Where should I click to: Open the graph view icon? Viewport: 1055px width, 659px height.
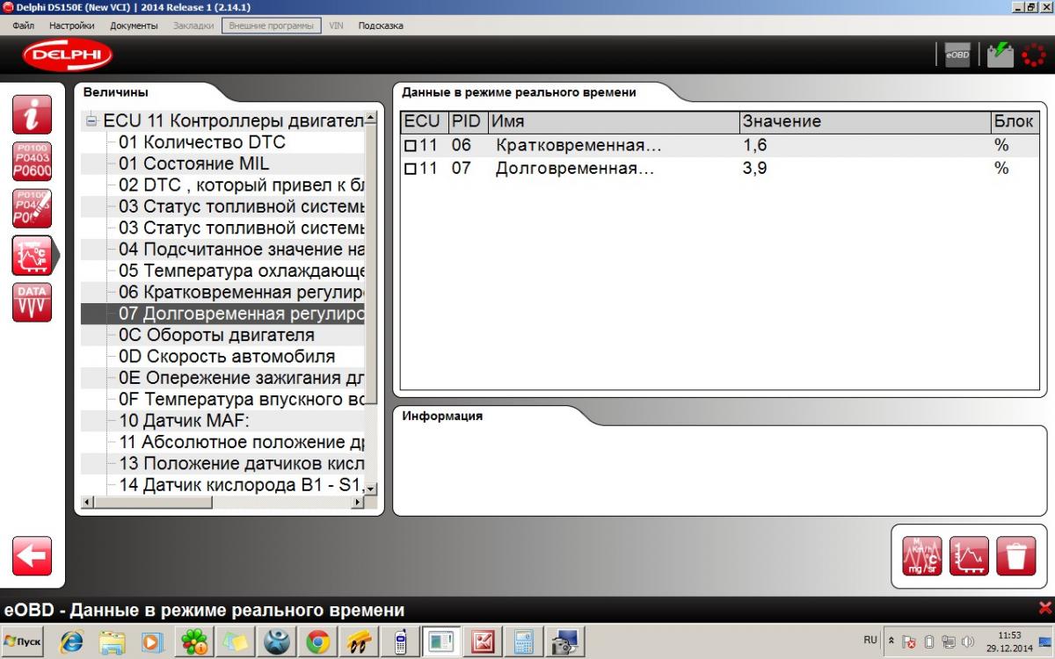[969, 555]
